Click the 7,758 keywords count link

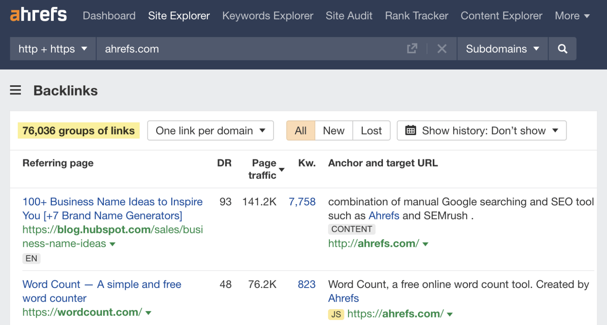pos(302,202)
